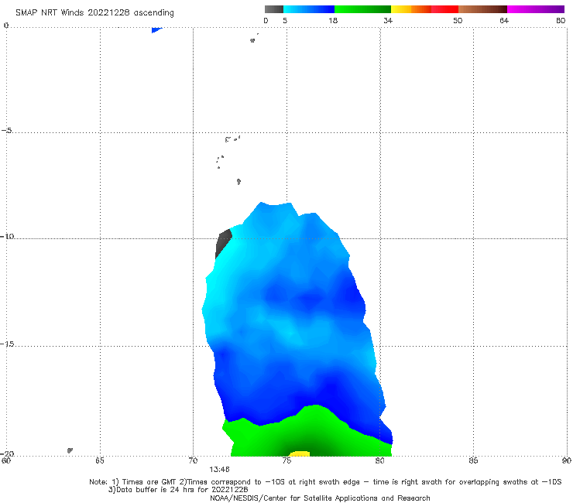The image size is (573, 503).
Task: Click the latitude label "-5"
Action: click(6, 131)
